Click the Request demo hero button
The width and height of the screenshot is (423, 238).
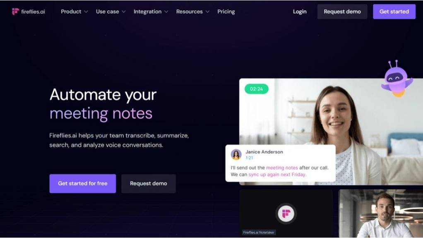point(148,183)
